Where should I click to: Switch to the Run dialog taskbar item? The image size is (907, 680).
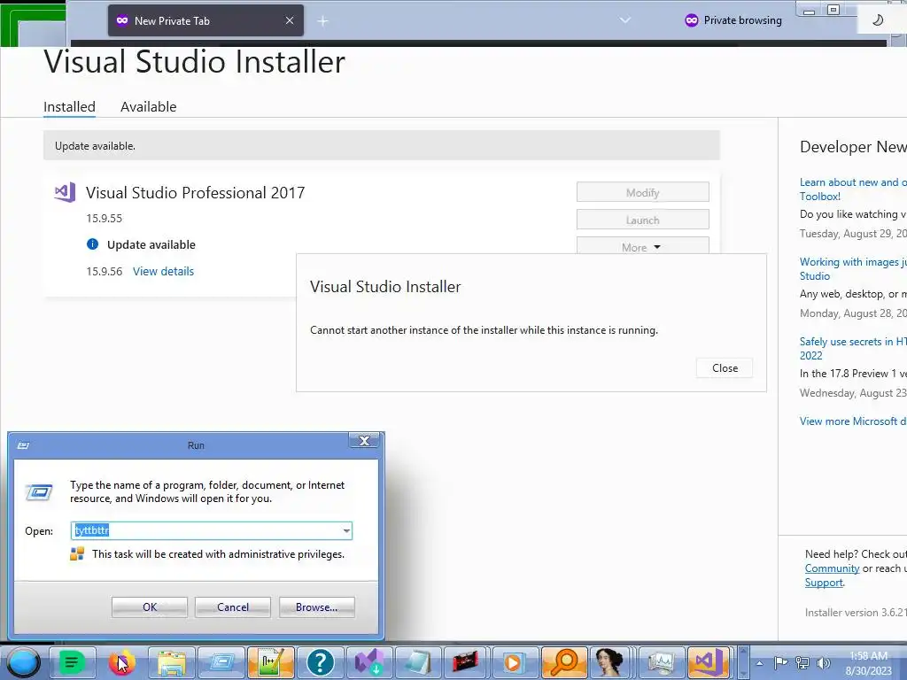coord(221,662)
